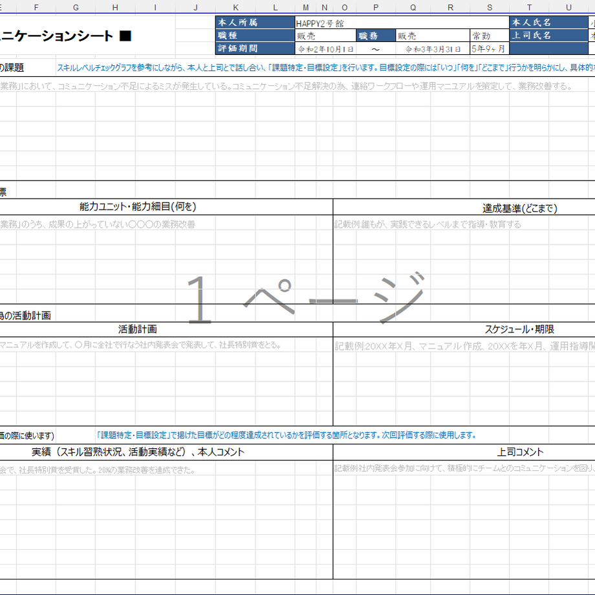Click the コミュニケーション不足 example text cell
Image resolution: width=595 pixels, height=595 pixels.
point(286,86)
